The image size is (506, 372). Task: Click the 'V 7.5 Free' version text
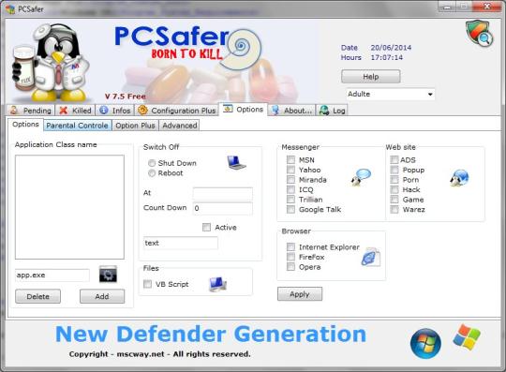(126, 97)
